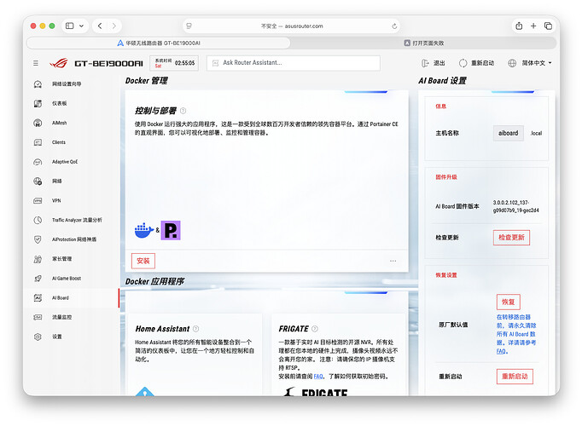Open the sidebar options dropdown arrow
The height and width of the screenshot is (426, 582).
tap(81, 26)
